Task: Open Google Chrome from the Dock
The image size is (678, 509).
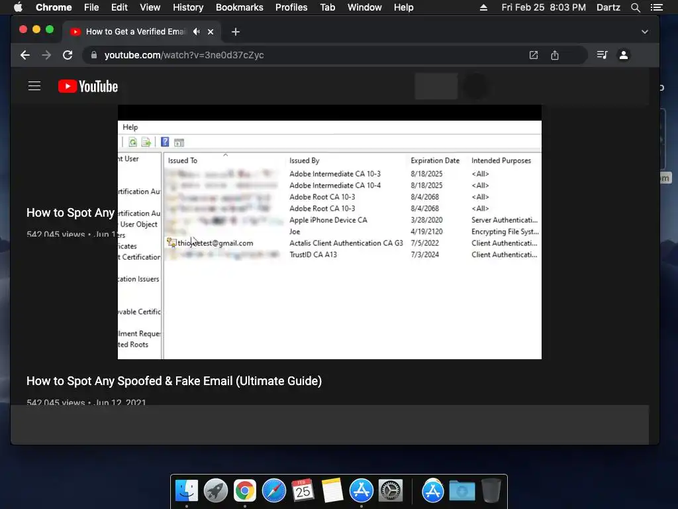Action: point(245,490)
